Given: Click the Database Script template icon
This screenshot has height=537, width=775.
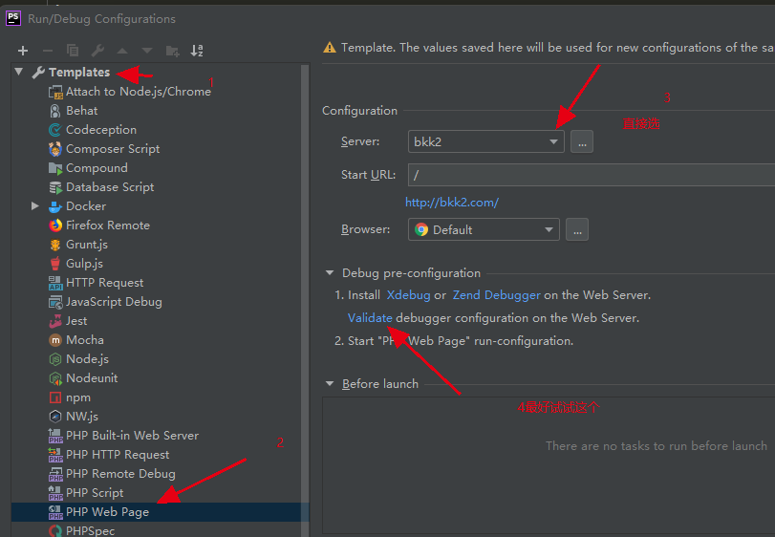Looking at the screenshot, I should [55, 187].
